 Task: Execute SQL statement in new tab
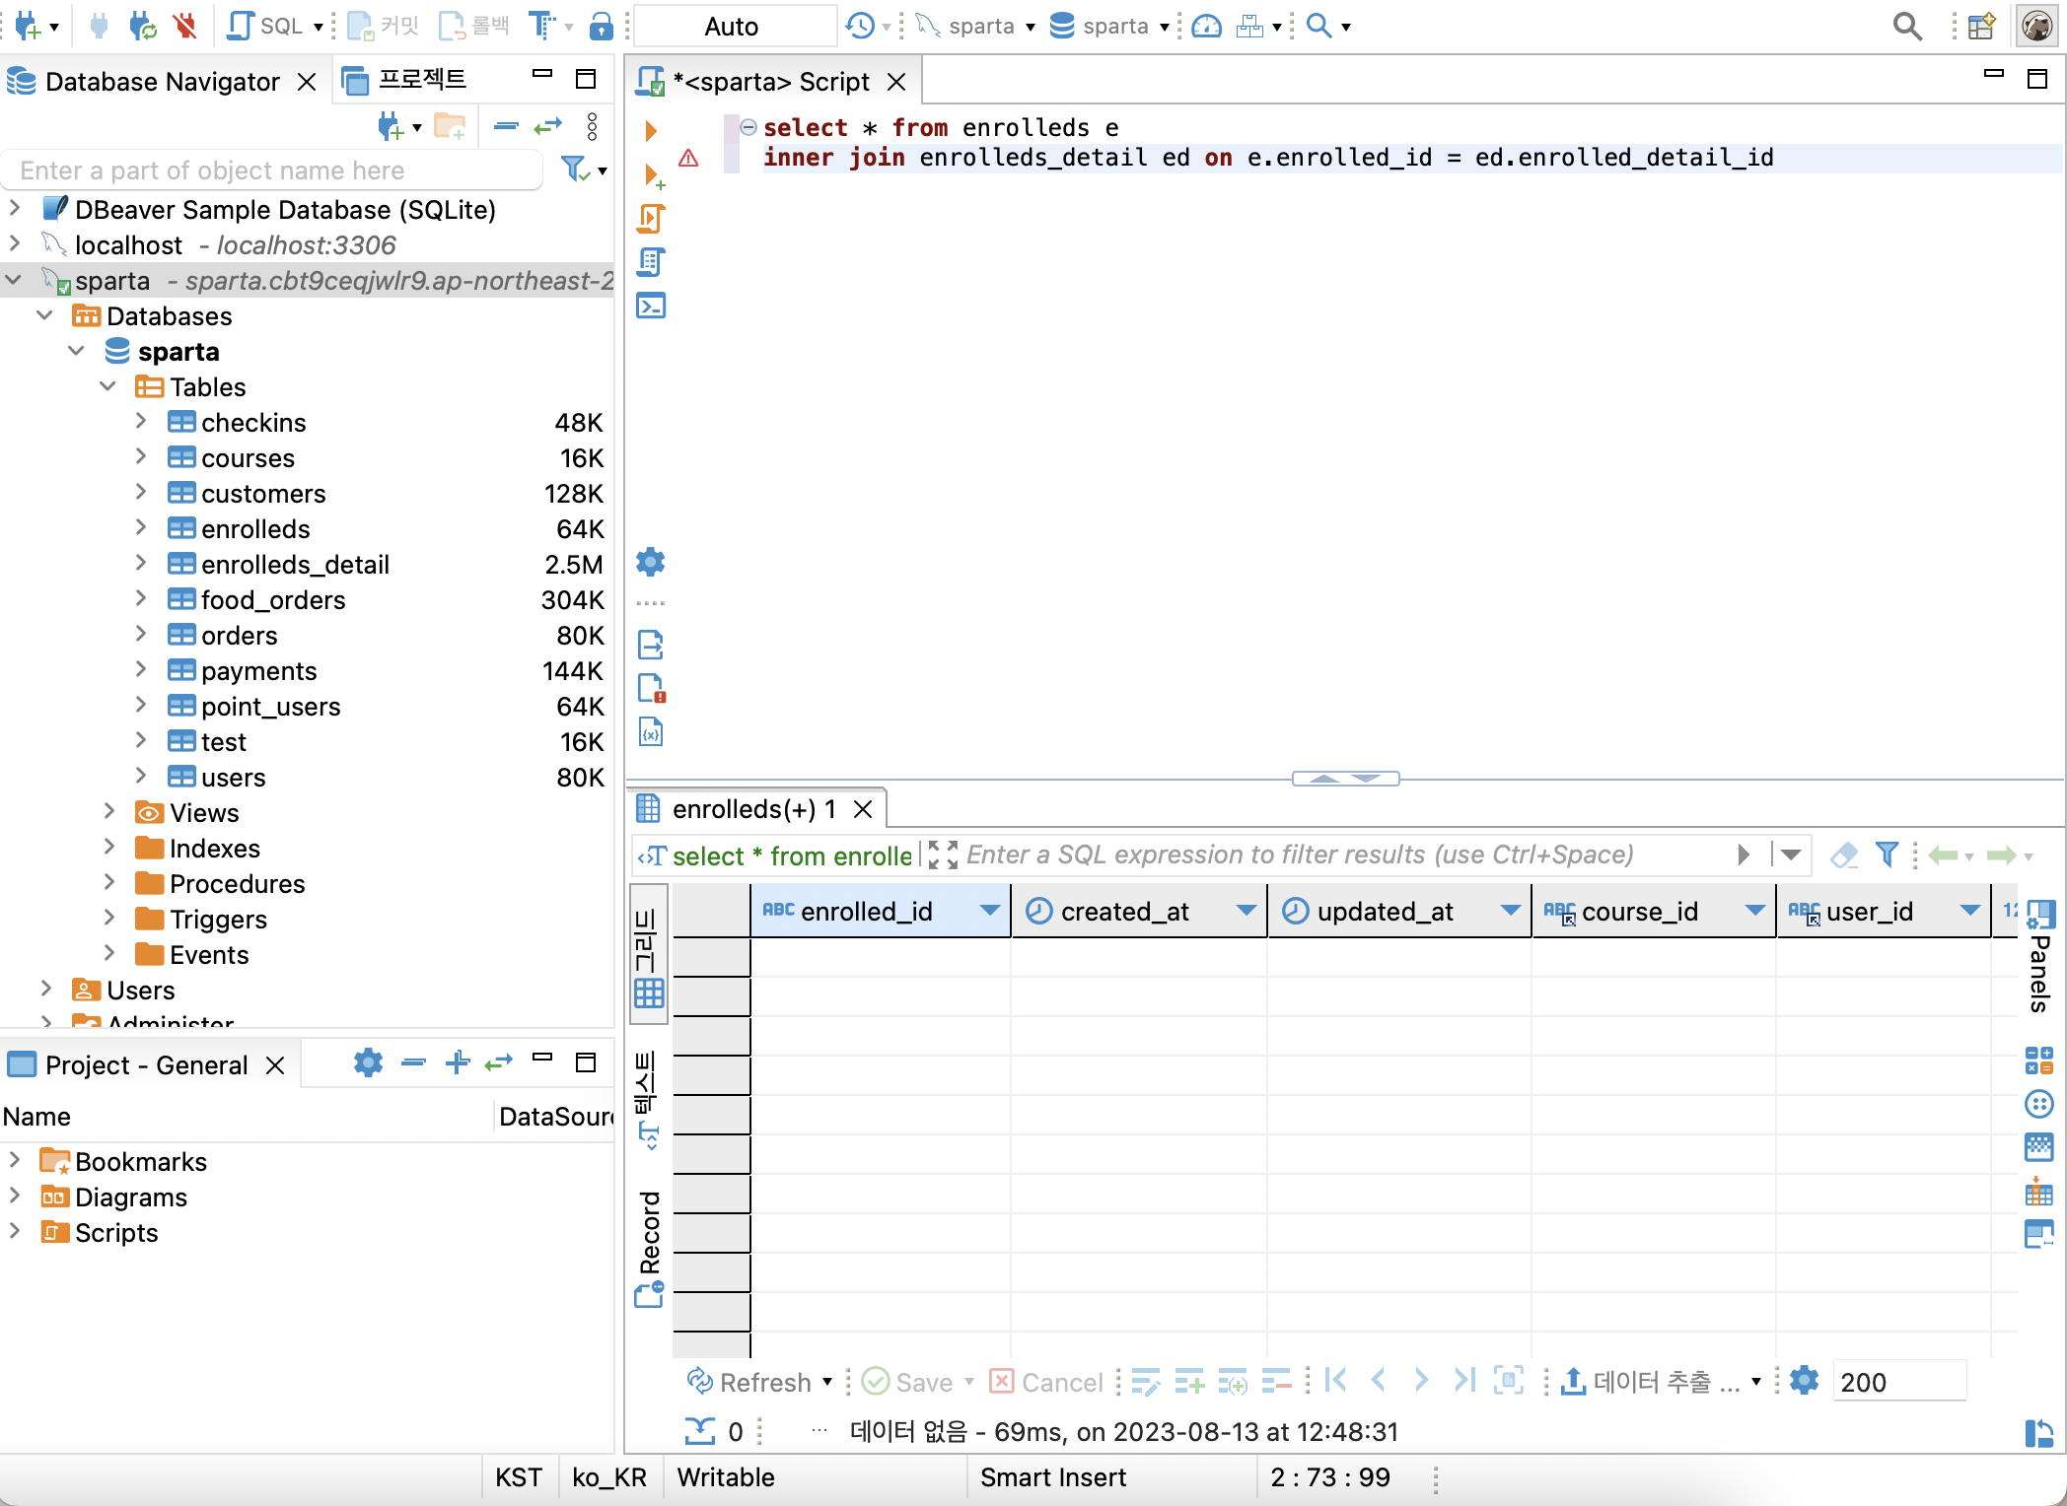[x=652, y=177]
